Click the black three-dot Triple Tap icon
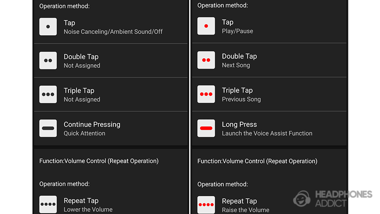380x214 pixels. point(48,95)
